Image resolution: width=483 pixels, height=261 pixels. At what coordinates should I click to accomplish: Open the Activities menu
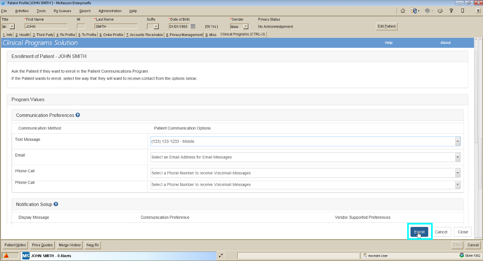[22, 11]
